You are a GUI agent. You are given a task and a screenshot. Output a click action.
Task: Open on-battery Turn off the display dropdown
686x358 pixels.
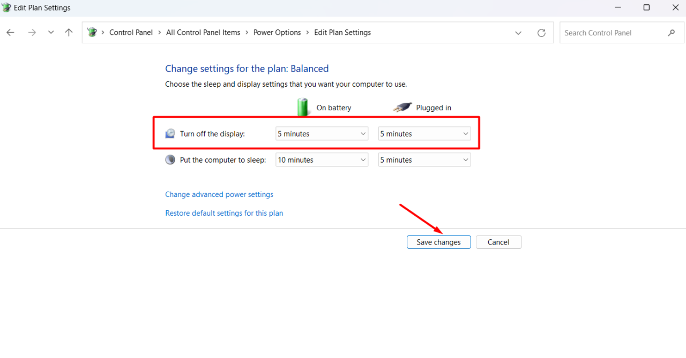tap(322, 134)
